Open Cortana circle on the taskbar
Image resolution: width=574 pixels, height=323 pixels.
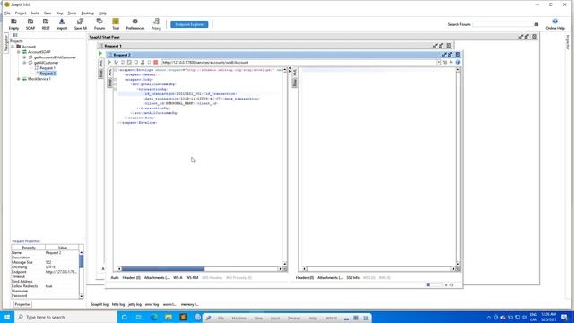pyautogui.click(x=124, y=317)
